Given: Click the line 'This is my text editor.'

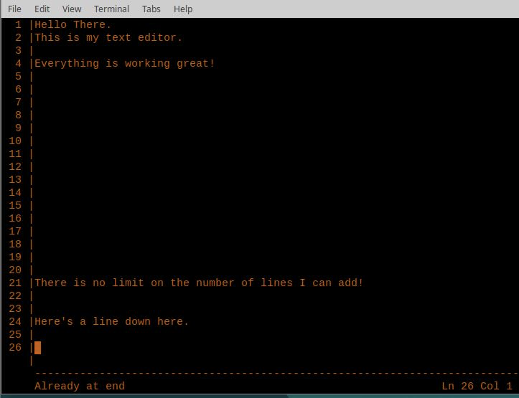Looking at the screenshot, I should click(x=108, y=38).
